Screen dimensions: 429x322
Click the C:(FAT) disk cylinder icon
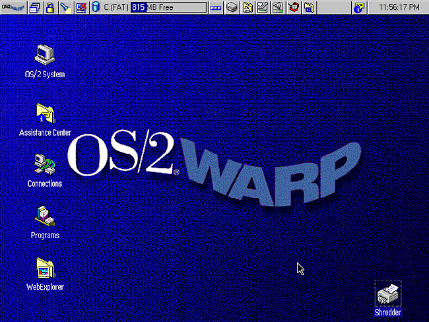pyautogui.click(x=96, y=7)
